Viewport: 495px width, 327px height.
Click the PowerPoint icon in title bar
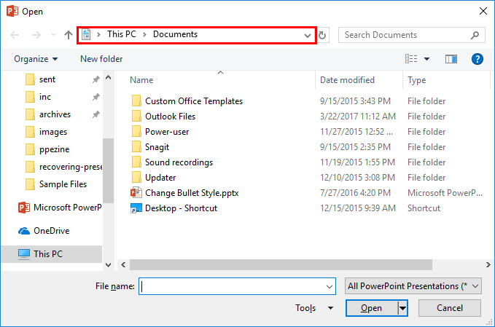(x=12, y=12)
